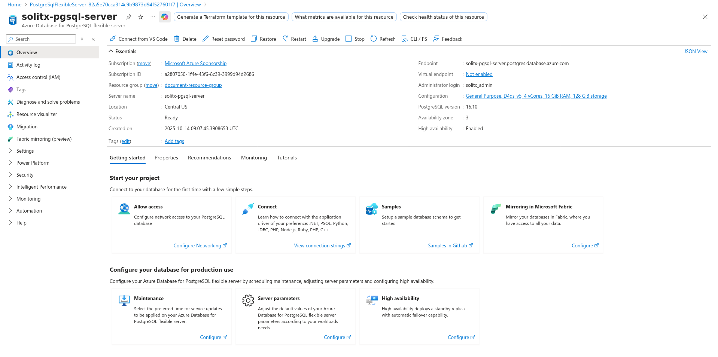
Task: Open the Migration sidebar item
Action: click(x=50, y=126)
